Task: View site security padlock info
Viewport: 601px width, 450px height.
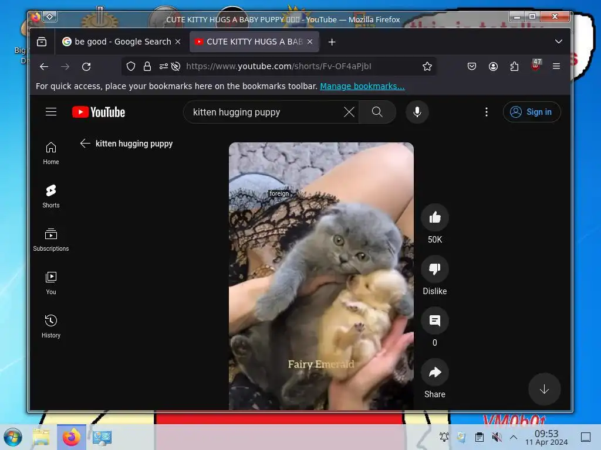Action: [x=147, y=66]
